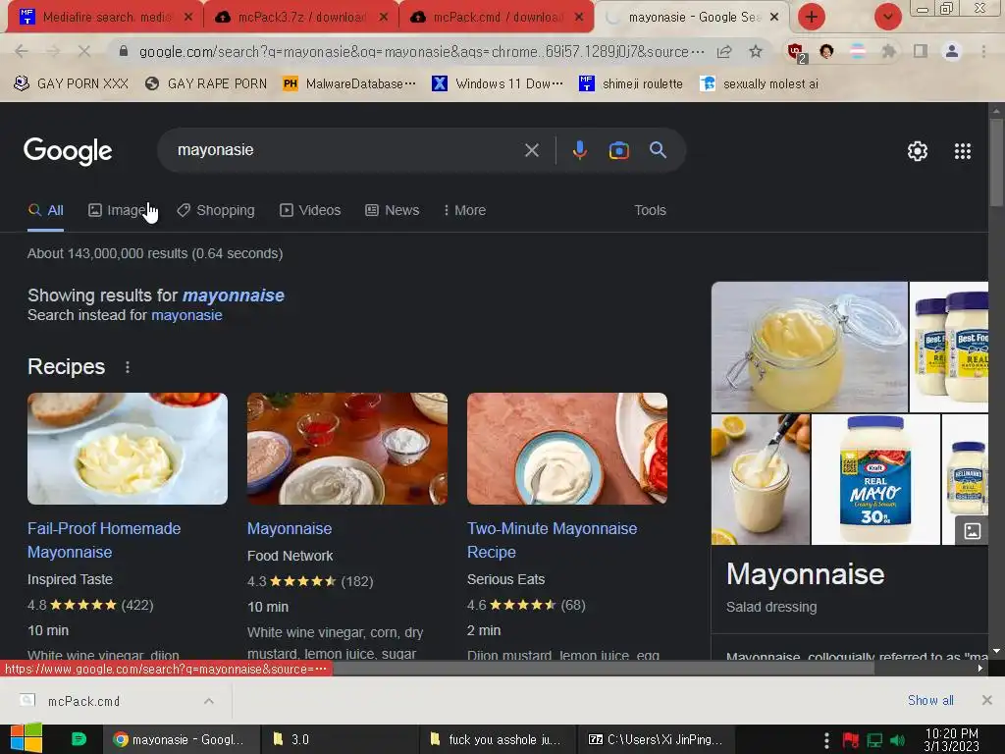The image size is (1005, 754).
Task: Open the Windows Start button
Action: pyautogui.click(x=26, y=738)
